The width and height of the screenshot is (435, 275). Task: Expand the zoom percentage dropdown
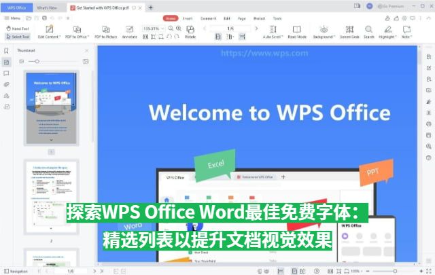tap(162, 29)
